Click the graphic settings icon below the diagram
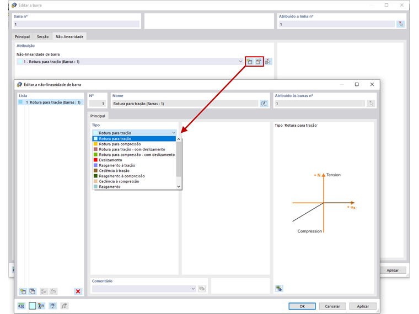 (279, 288)
